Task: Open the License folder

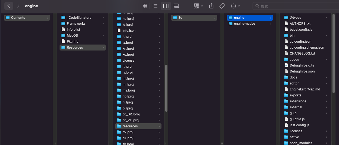Action: click(x=138, y=61)
